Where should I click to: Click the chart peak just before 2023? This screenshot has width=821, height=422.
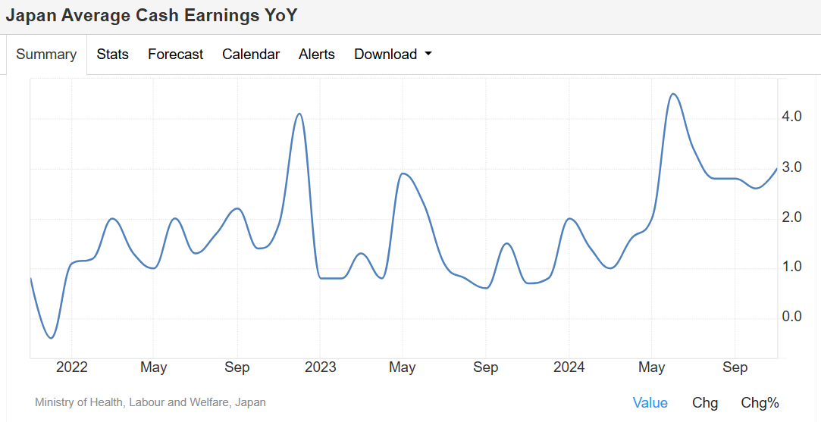[299, 114]
